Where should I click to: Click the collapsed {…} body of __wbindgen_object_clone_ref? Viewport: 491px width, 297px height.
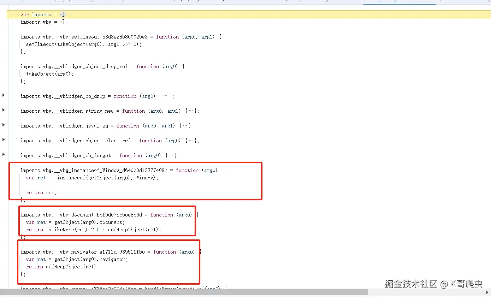coord(191,141)
